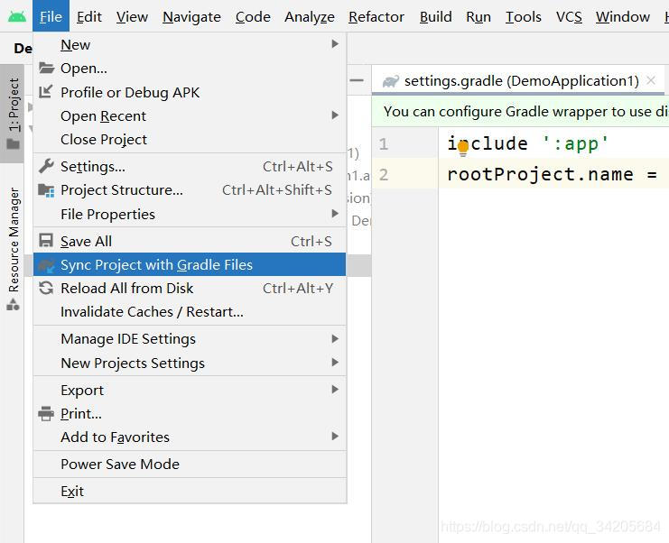Choose Print... from File menu
The image size is (669, 543).
coord(190,413)
